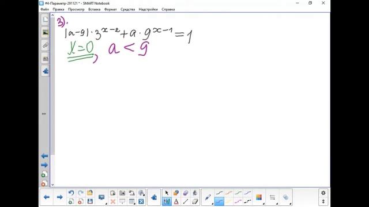Click the sidebar delete page icon

pos(44,183)
